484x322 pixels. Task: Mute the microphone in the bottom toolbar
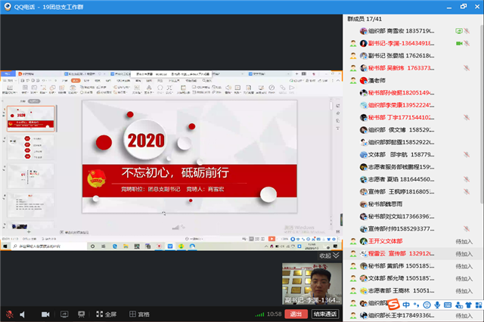point(9,314)
